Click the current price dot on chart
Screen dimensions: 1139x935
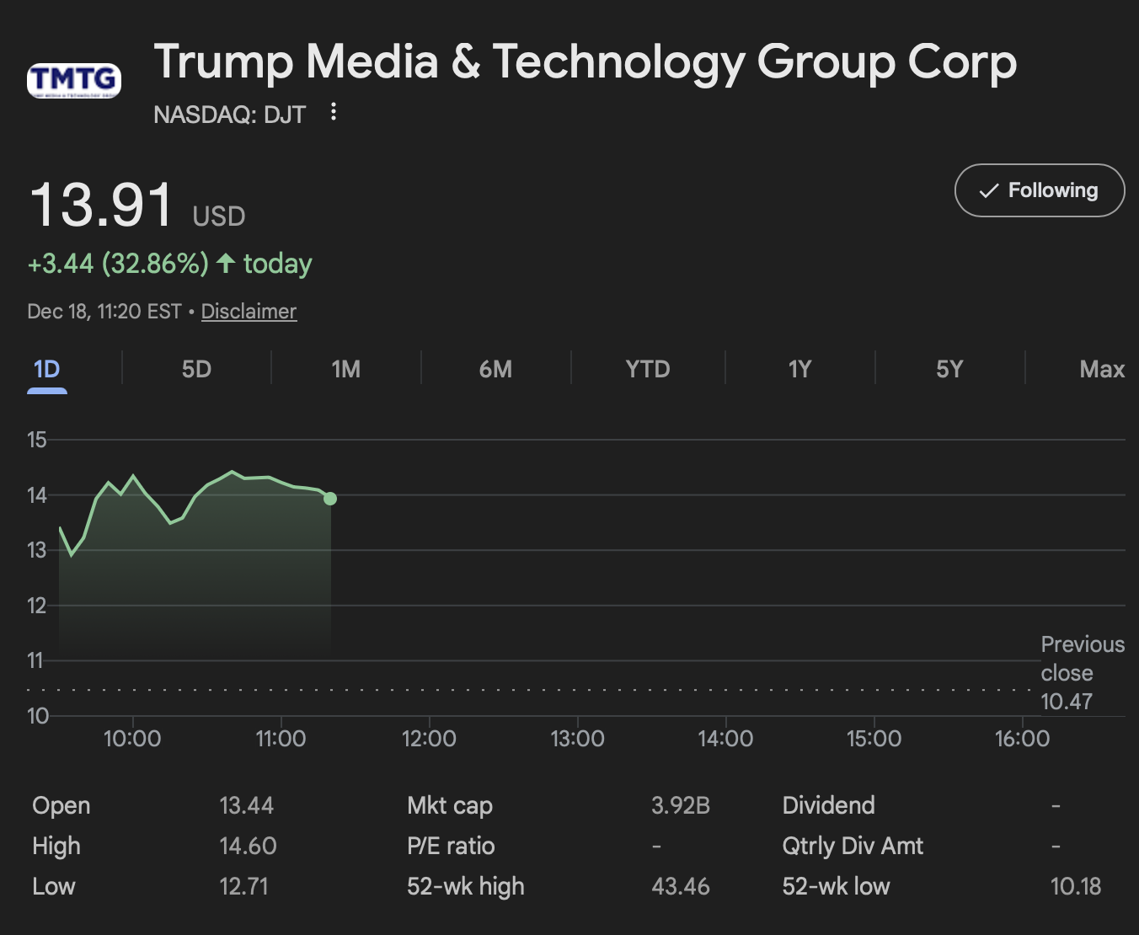(x=330, y=499)
